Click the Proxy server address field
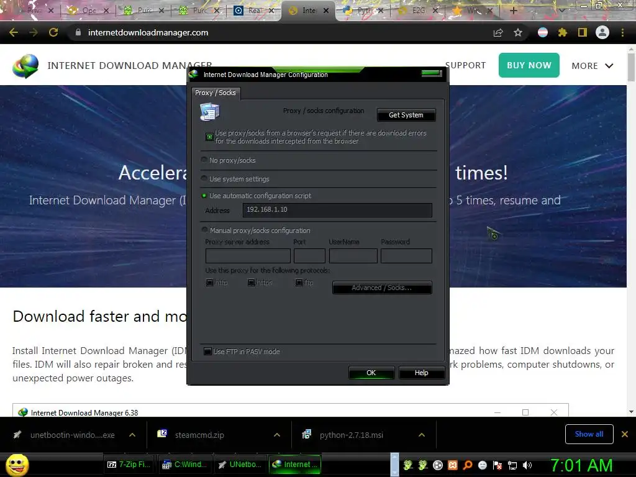The image size is (636, 477). tap(248, 256)
